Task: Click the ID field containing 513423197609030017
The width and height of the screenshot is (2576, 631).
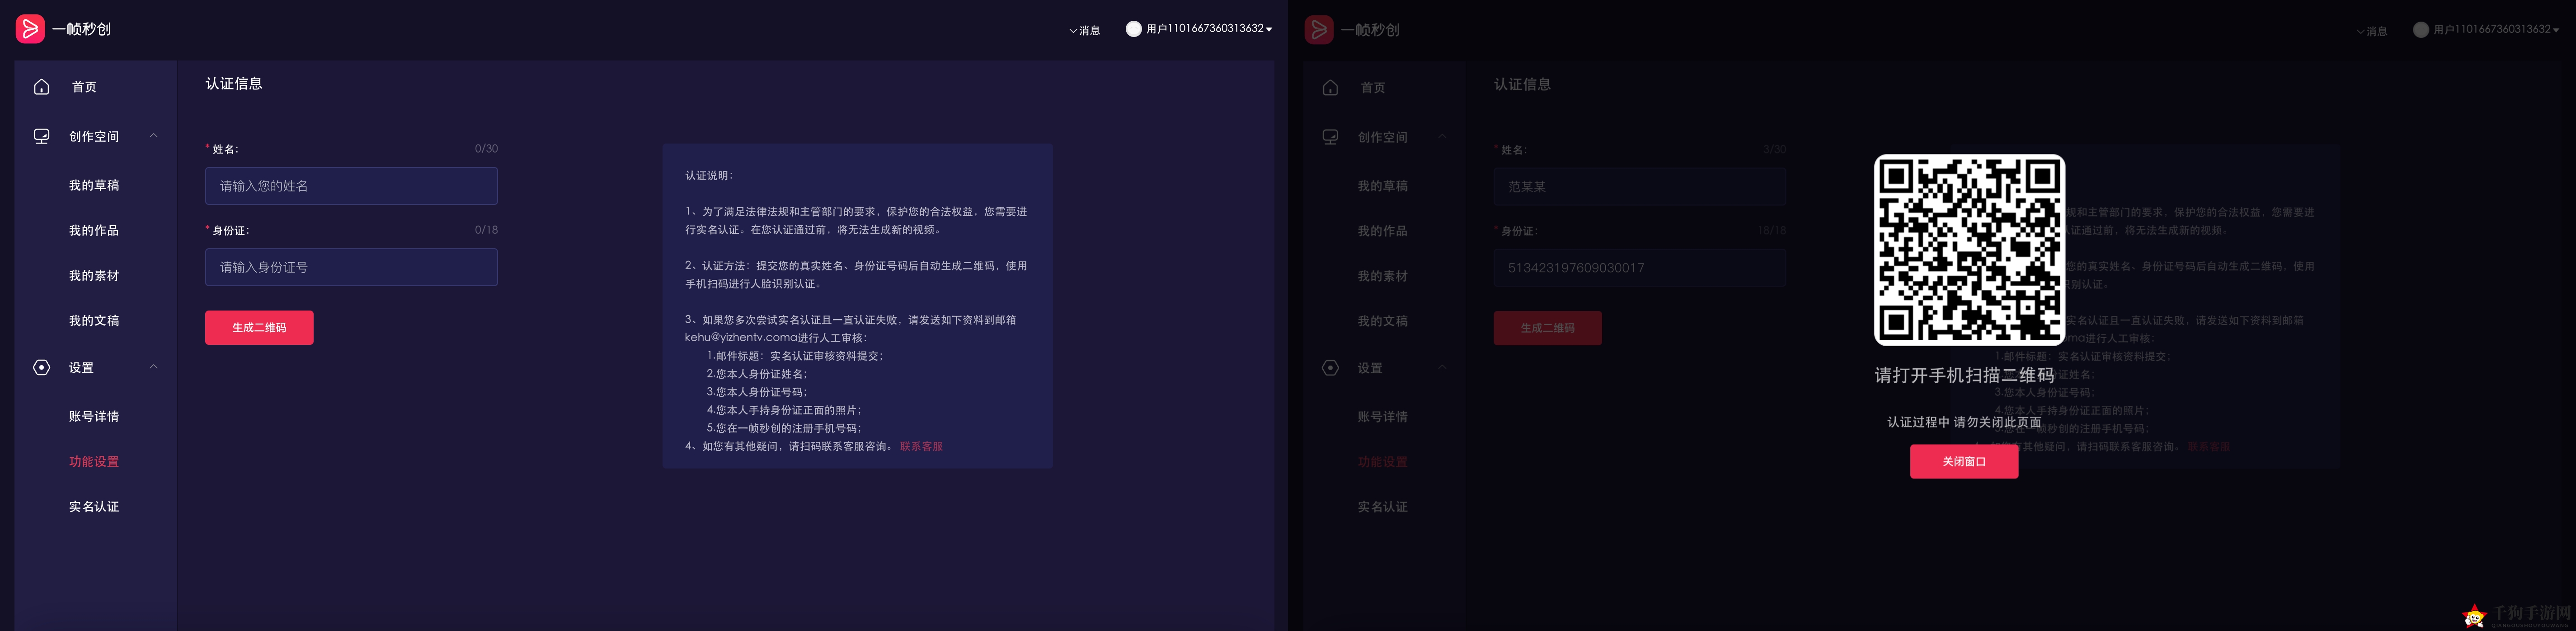Action: pos(1639,268)
